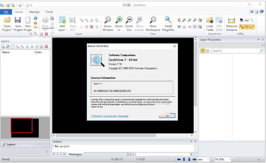Close the About GerbView dialog

[x=174, y=46]
